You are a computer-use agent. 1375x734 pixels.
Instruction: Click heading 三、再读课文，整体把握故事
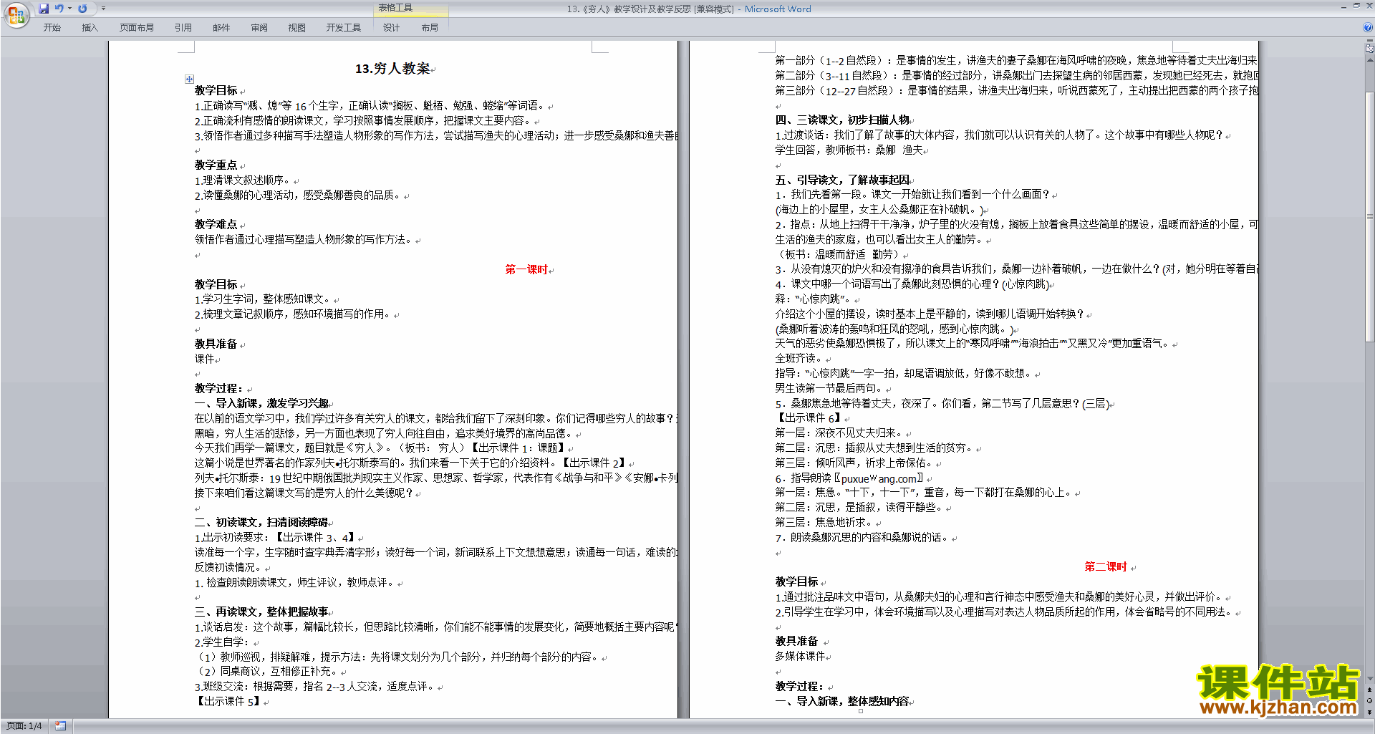(x=261, y=612)
